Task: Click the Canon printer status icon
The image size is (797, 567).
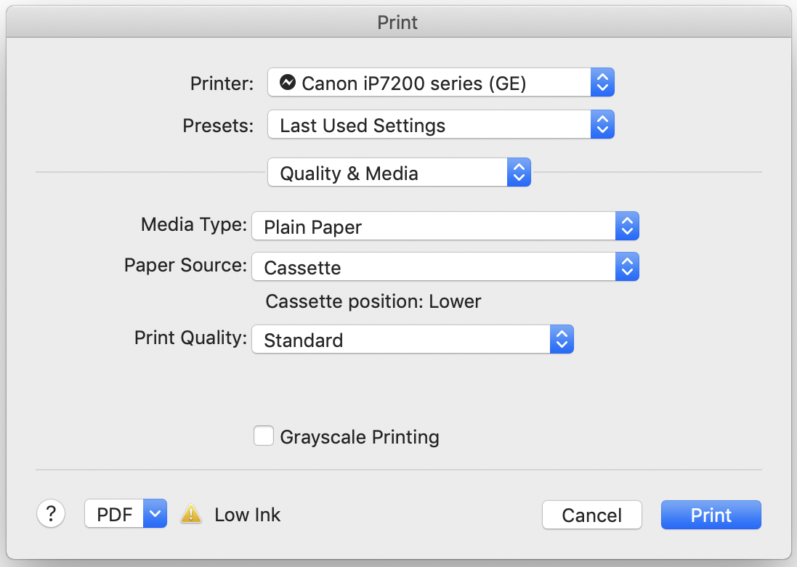Action: click(x=288, y=82)
